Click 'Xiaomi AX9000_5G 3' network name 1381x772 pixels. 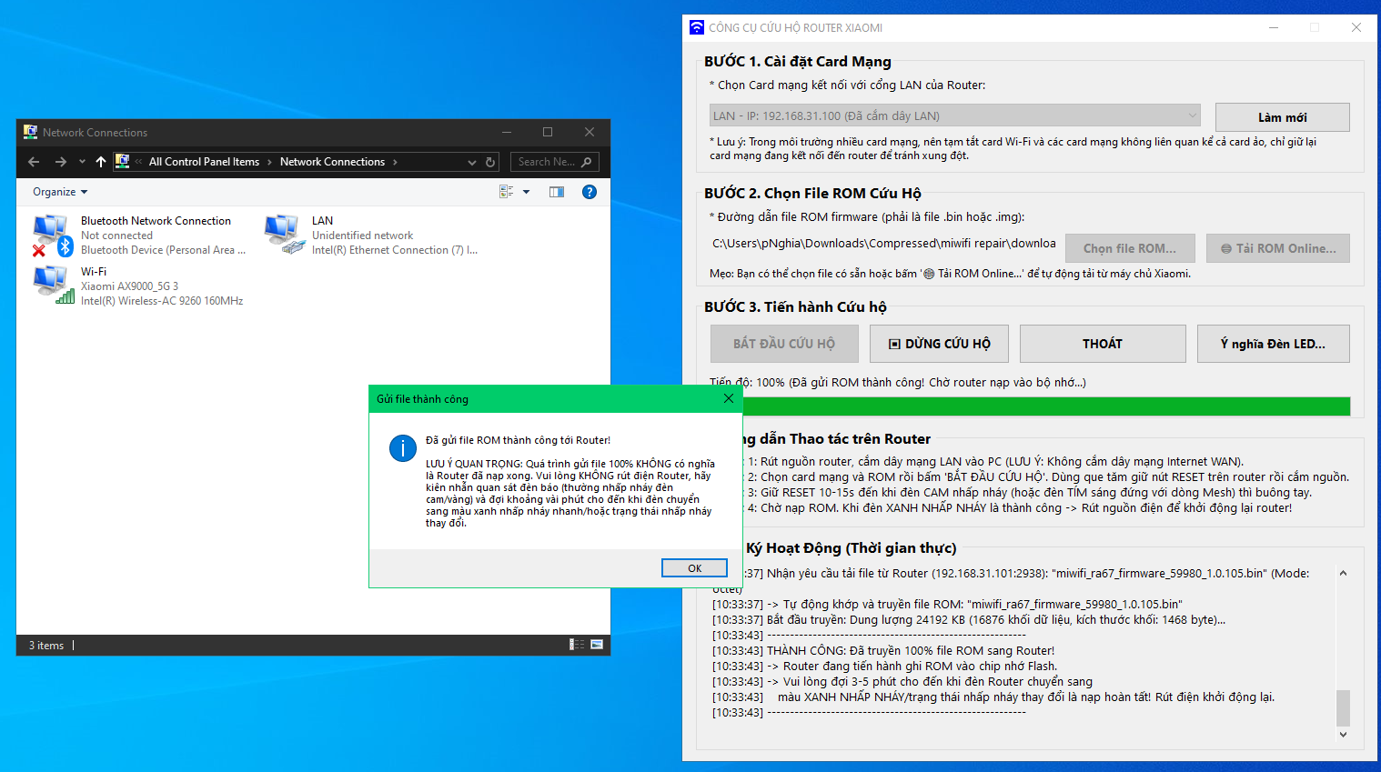point(129,286)
